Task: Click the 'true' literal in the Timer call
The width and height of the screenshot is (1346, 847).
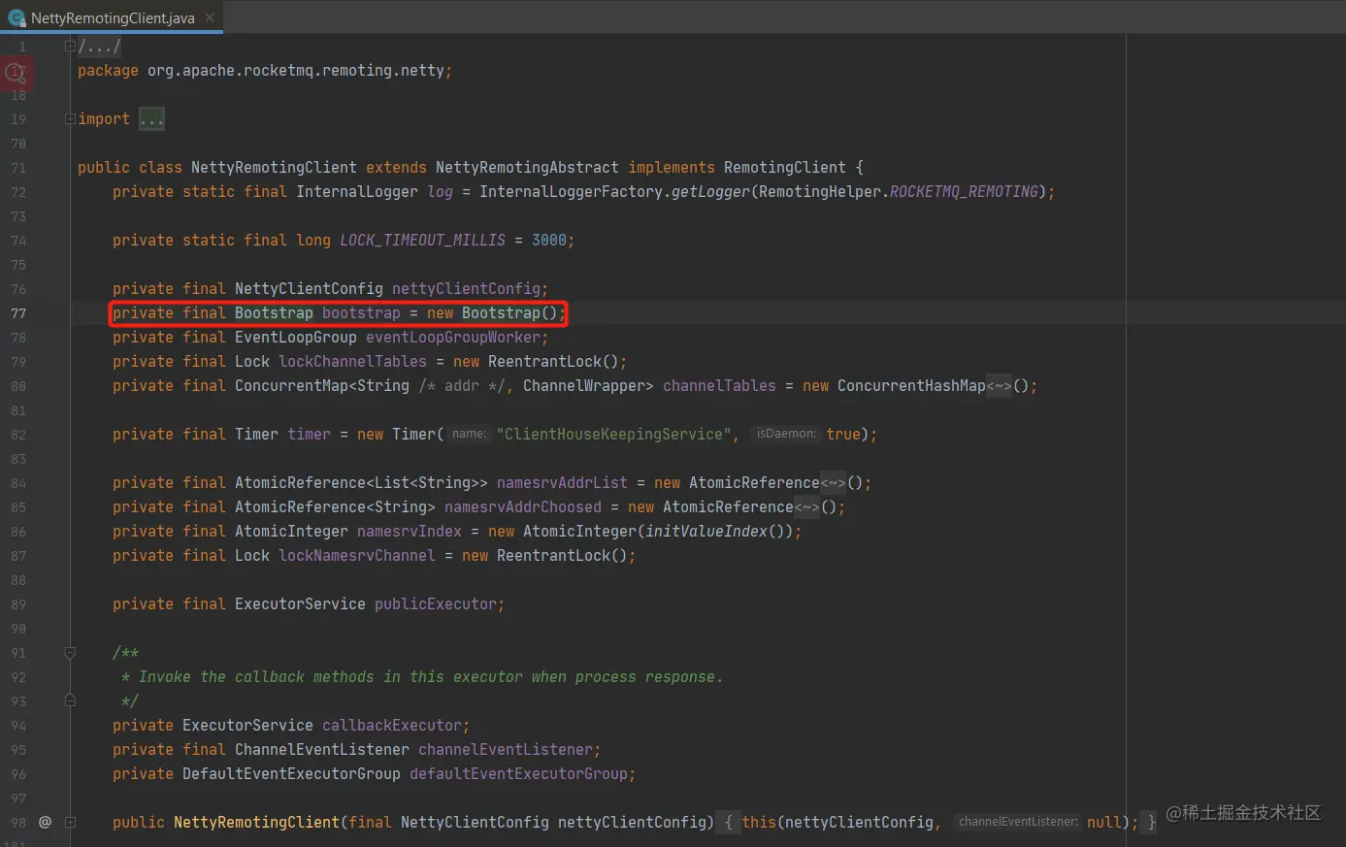Action: (843, 435)
